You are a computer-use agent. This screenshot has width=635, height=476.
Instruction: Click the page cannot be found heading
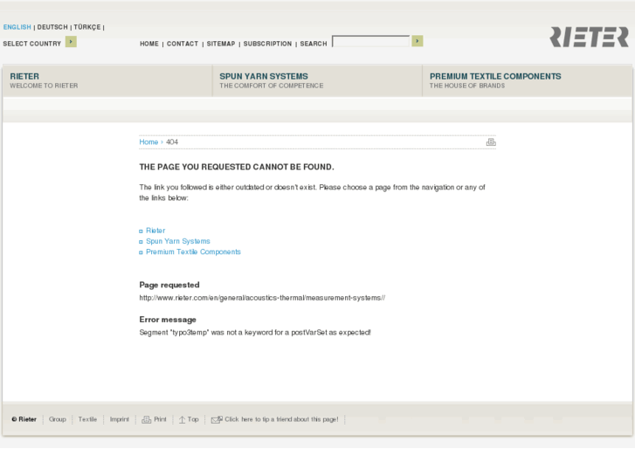[237, 167]
